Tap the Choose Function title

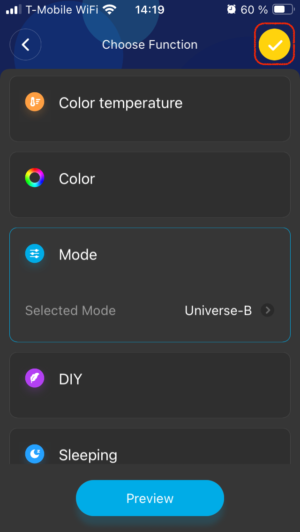coord(150,44)
